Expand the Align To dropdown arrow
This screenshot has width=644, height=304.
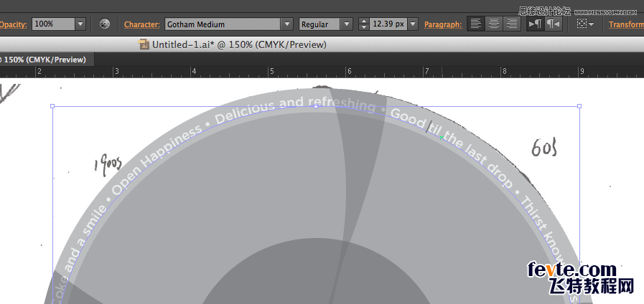(x=592, y=24)
